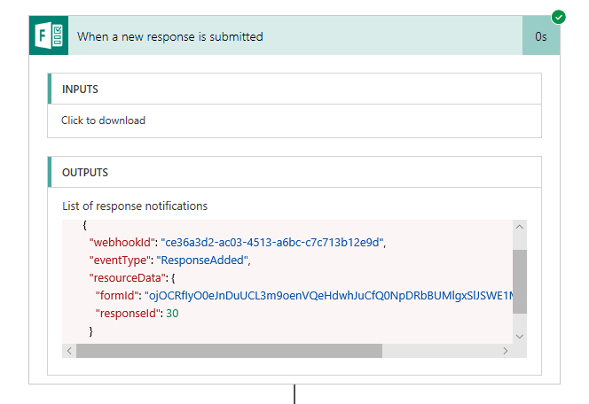This screenshot has width=589, height=404.
Task: Click the 0s duration badge
Action: (x=541, y=36)
